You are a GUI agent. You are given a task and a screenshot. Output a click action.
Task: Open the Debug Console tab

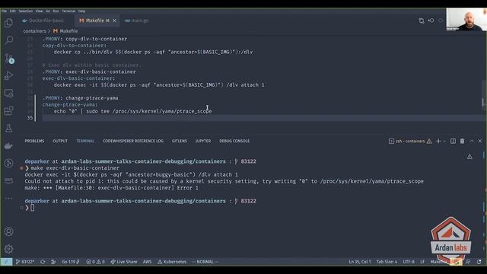(x=234, y=141)
